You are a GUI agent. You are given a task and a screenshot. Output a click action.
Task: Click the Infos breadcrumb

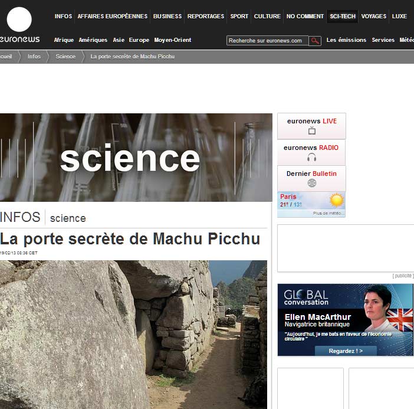pos(34,57)
